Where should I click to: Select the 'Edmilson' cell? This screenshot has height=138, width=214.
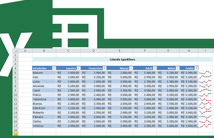(x=44, y=108)
